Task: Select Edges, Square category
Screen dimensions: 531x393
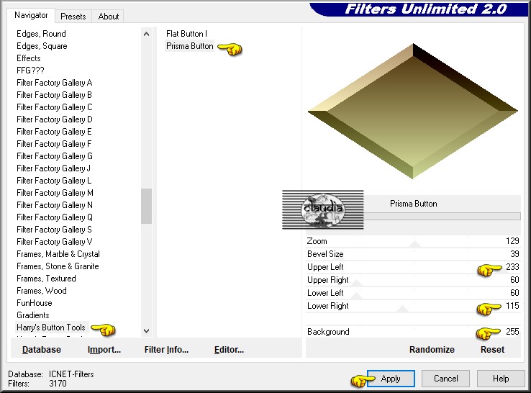Action: (42, 46)
